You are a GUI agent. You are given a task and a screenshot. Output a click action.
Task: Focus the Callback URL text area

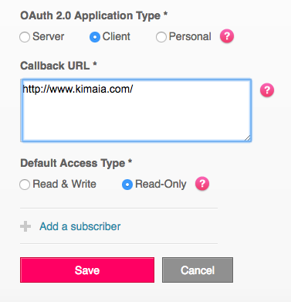click(x=136, y=110)
